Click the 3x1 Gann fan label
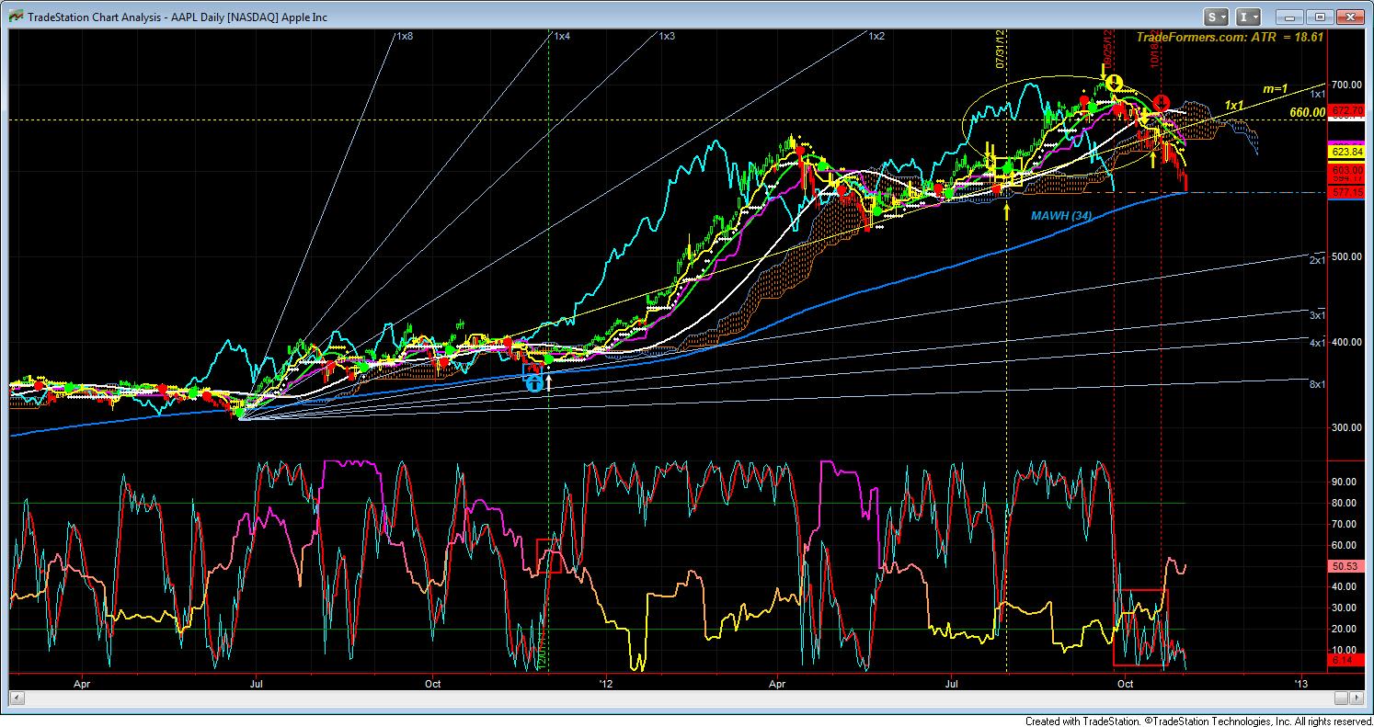Screen dimensions: 1374x727 [x=1317, y=315]
